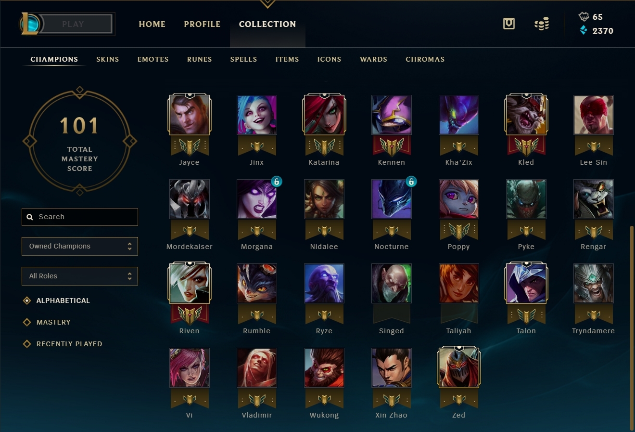Open the Loot inventory icon

[509, 24]
